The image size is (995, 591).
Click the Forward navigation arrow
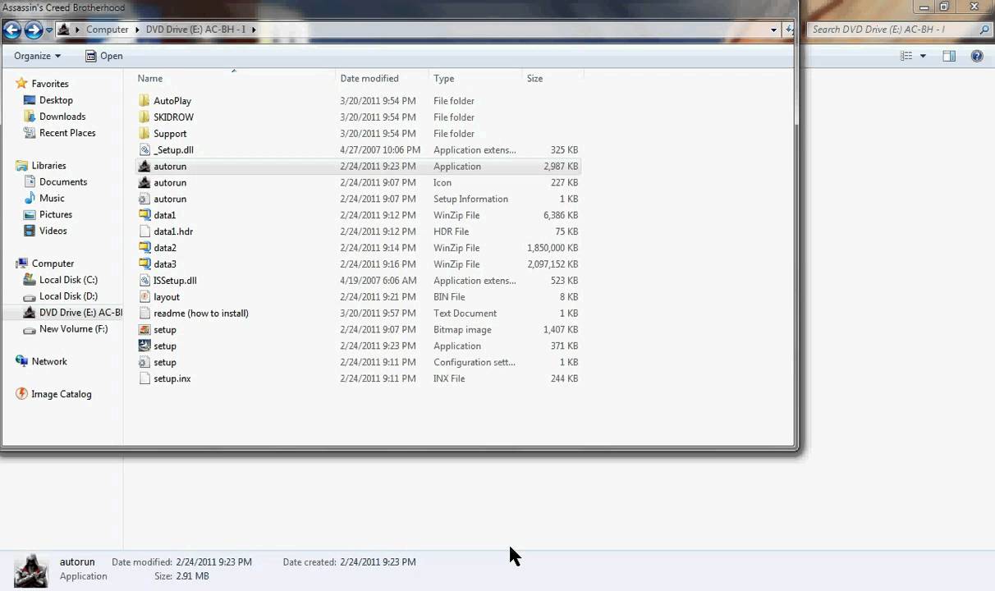click(34, 30)
